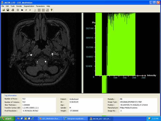The width and height of the screenshot is (161, 121).
Task: Click the 262144 histogram axis value
Action: (90, 28)
